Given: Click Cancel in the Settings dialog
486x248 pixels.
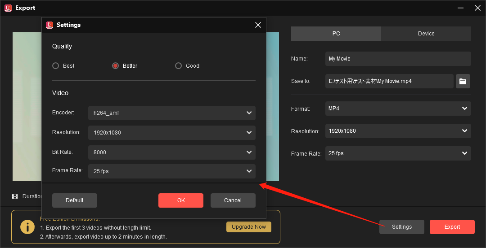Looking at the screenshot, I should (233, 200).
